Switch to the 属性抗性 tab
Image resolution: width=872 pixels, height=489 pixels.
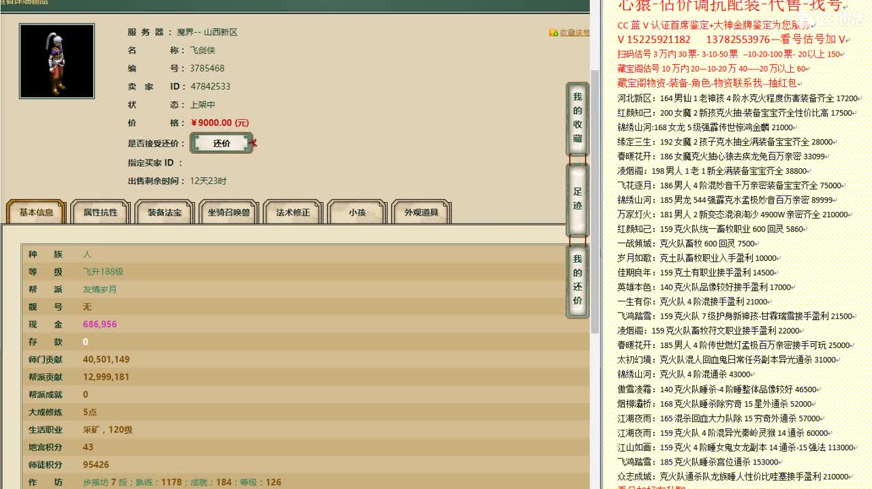click(100, 212)
